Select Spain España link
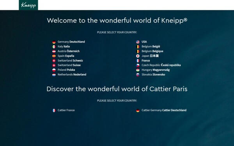Screen dimensions: 234x146 tap(66, 56)
